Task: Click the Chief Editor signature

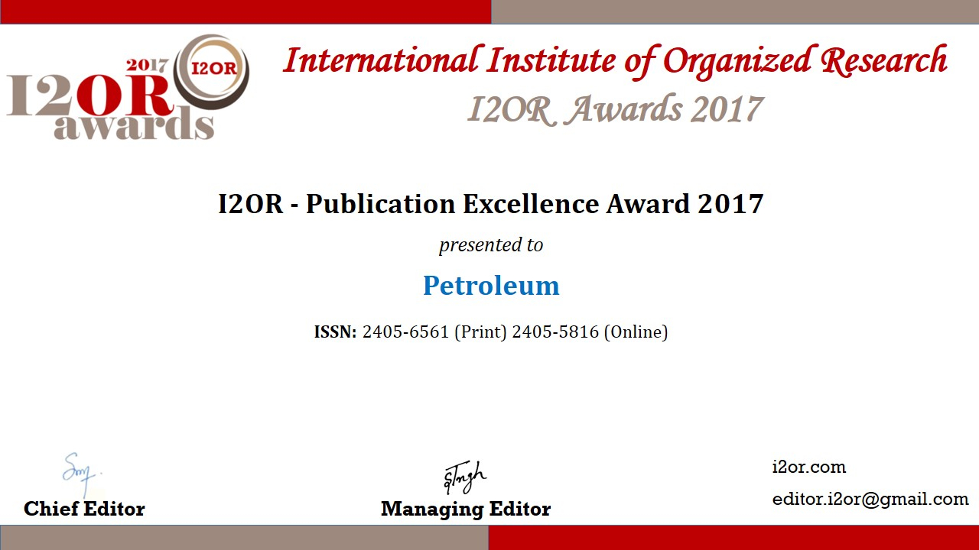Action: [81, 473]
